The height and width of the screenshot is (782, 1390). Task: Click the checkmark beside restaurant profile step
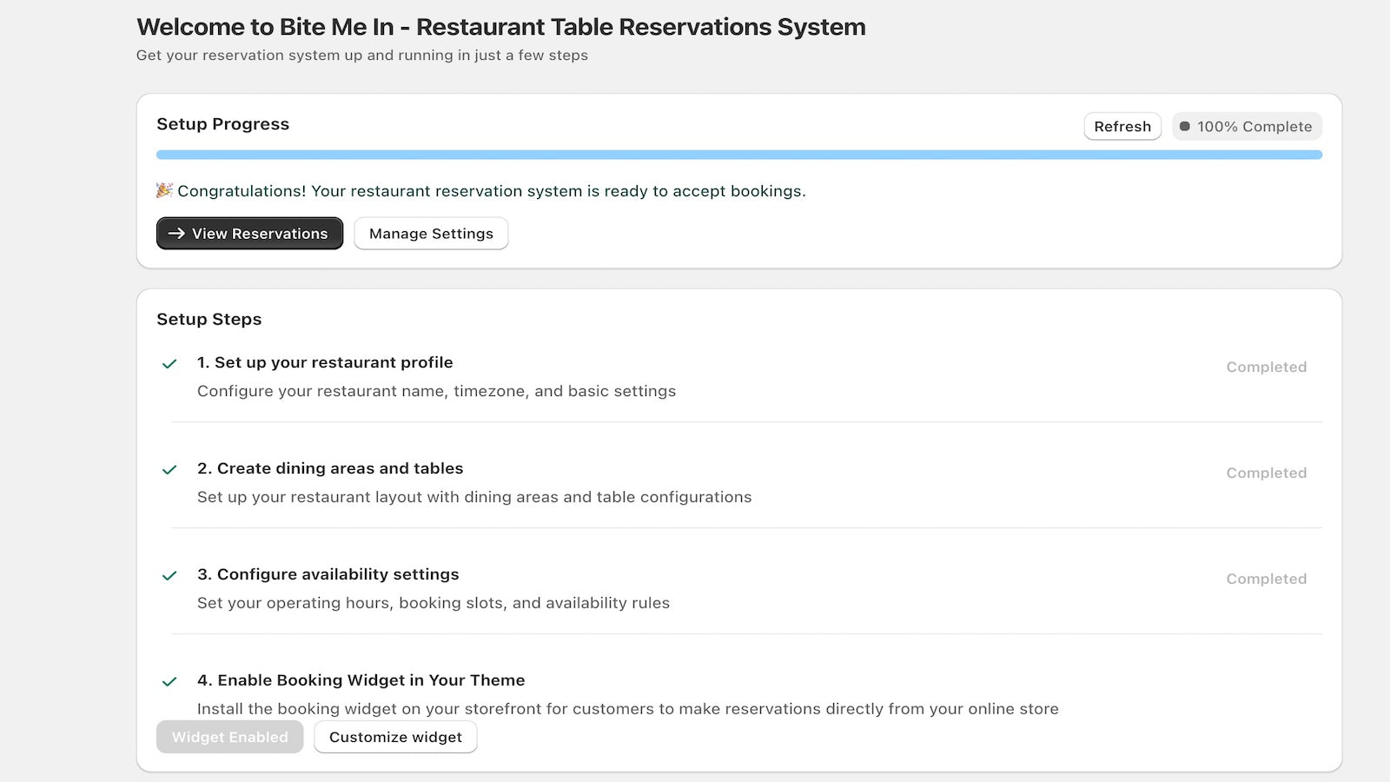pos(169,364)
